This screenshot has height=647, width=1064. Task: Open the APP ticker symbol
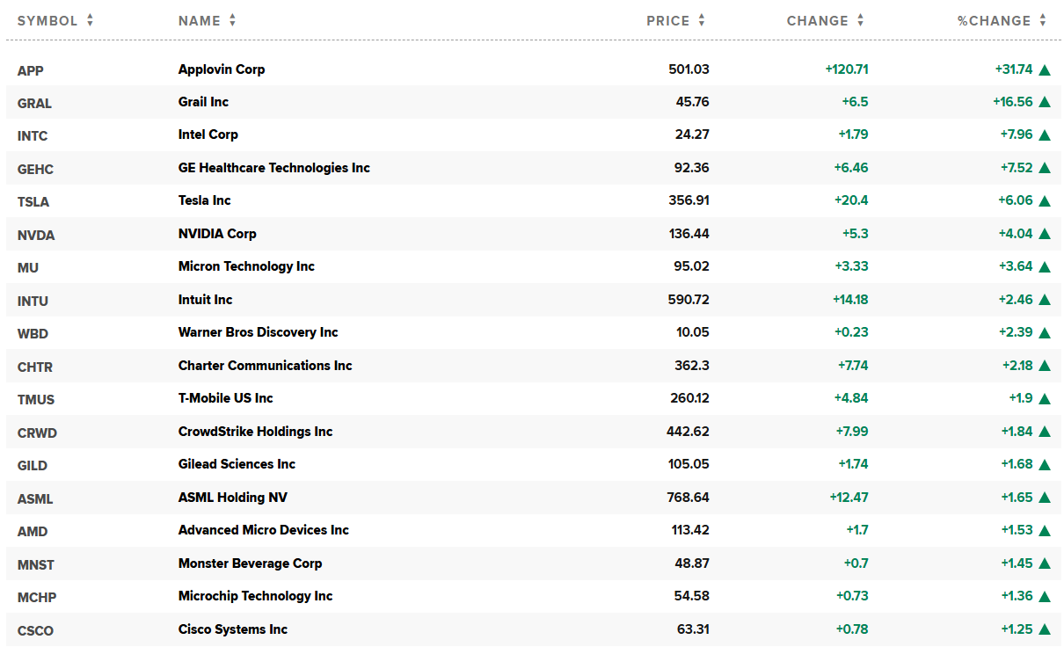(30, 70)
